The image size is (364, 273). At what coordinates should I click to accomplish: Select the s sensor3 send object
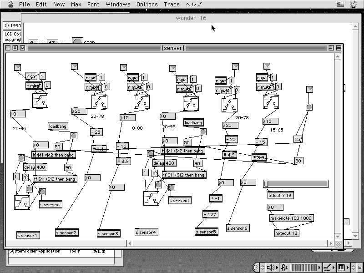[109, 233]
